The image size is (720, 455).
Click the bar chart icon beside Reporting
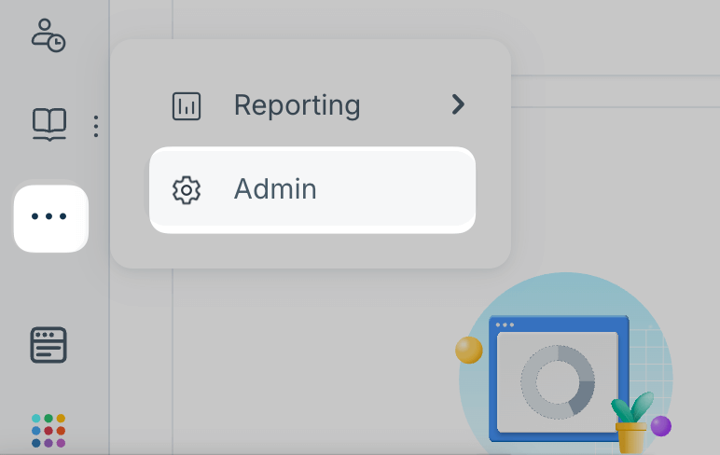pos(187,106)
